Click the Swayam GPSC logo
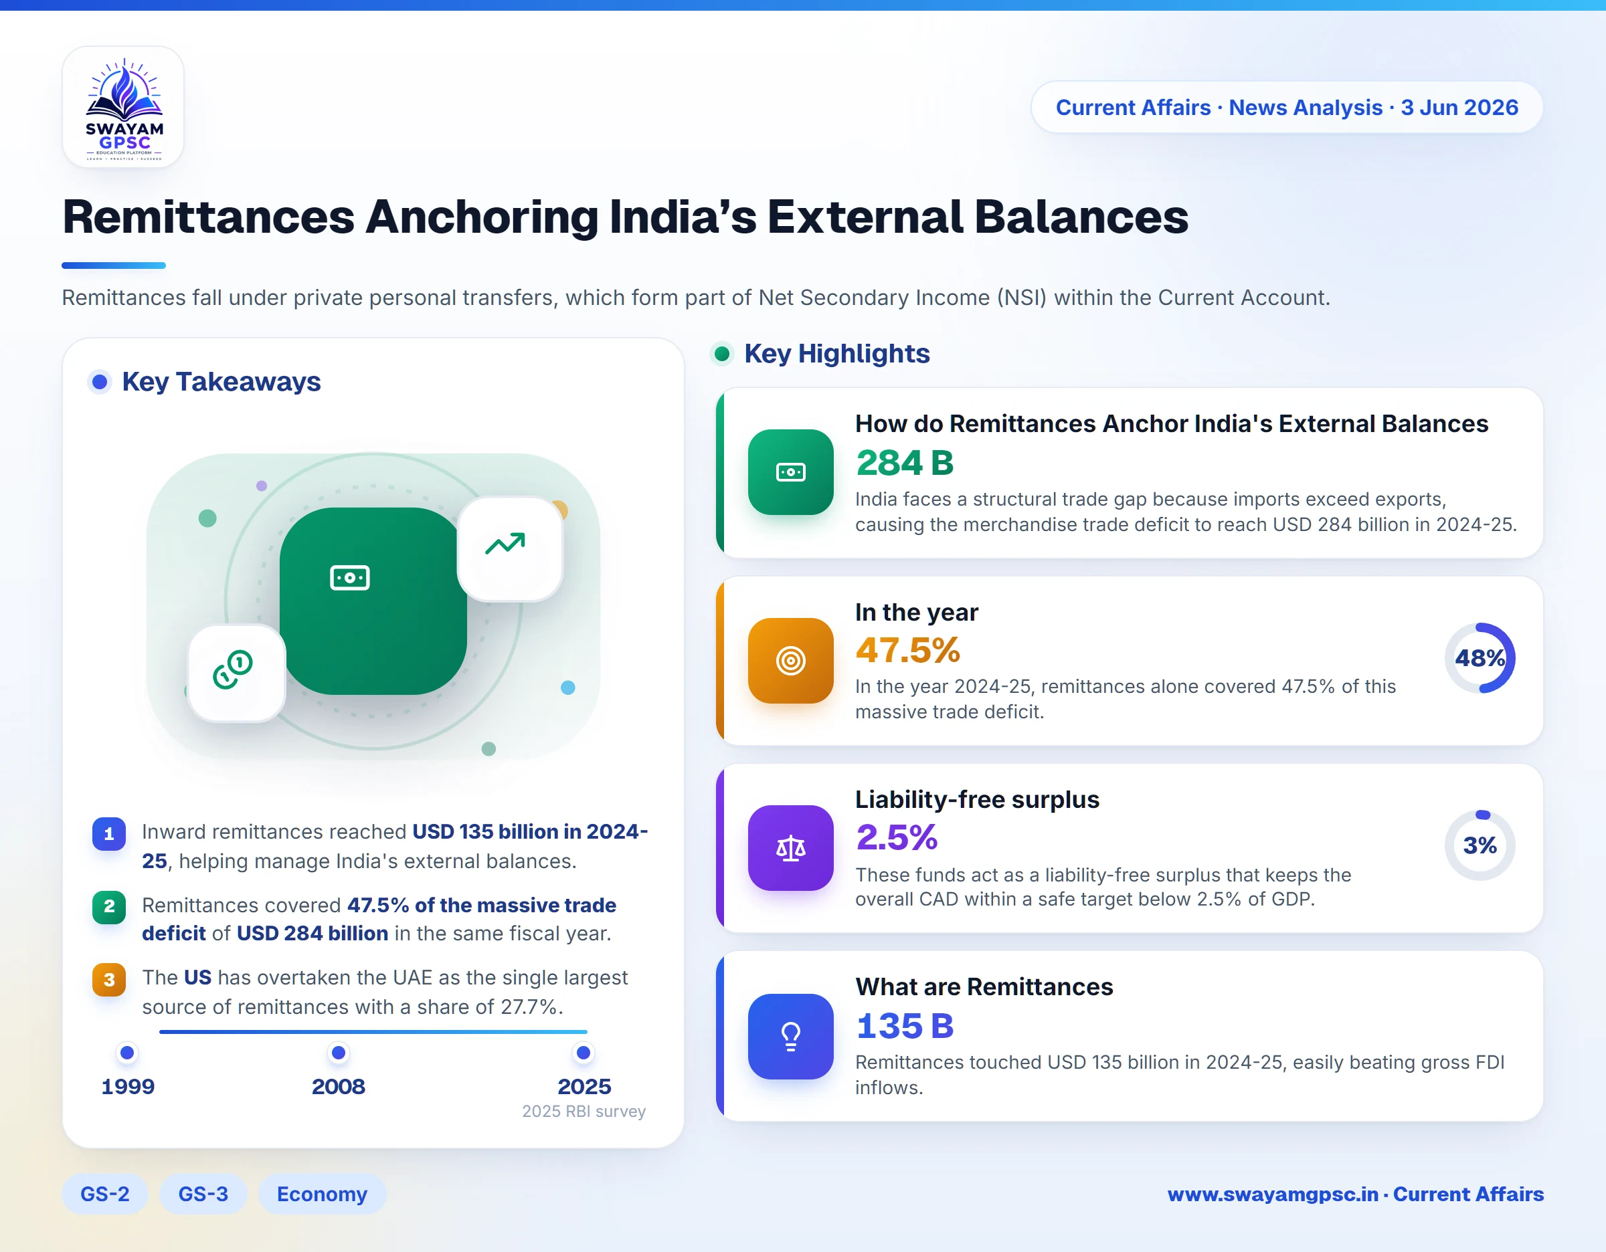Screen dimensions: 1606x1252 click(x=124, y=107)
